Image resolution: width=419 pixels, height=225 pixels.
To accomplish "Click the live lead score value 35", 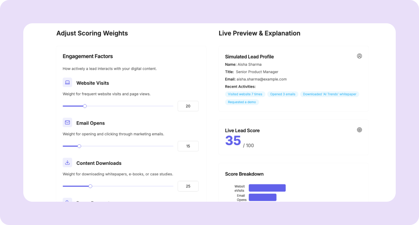I will click(x=233, y=140).
